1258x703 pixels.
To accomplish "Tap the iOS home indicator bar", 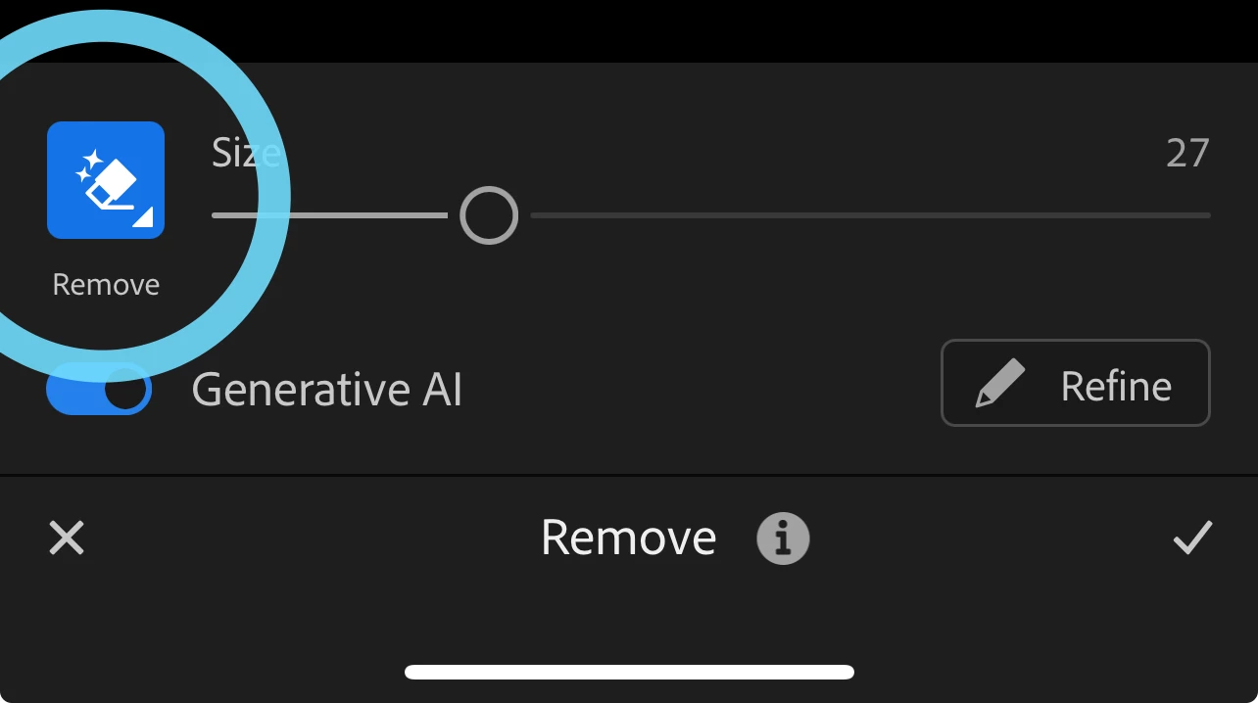I will 629,672.
